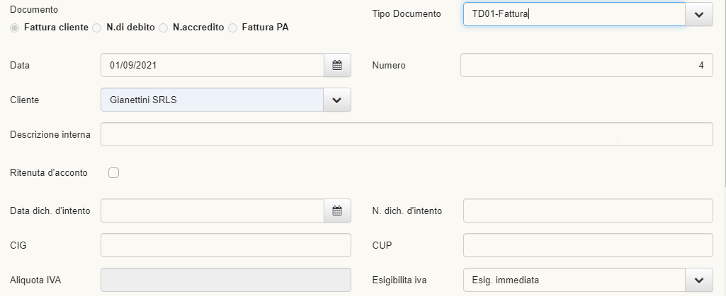Open the Data field calendar picker
726x296 pixels.
[337, 65]
